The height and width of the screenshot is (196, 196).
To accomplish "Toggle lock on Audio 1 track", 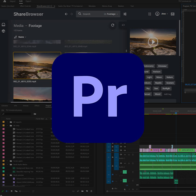I will 113,157.
